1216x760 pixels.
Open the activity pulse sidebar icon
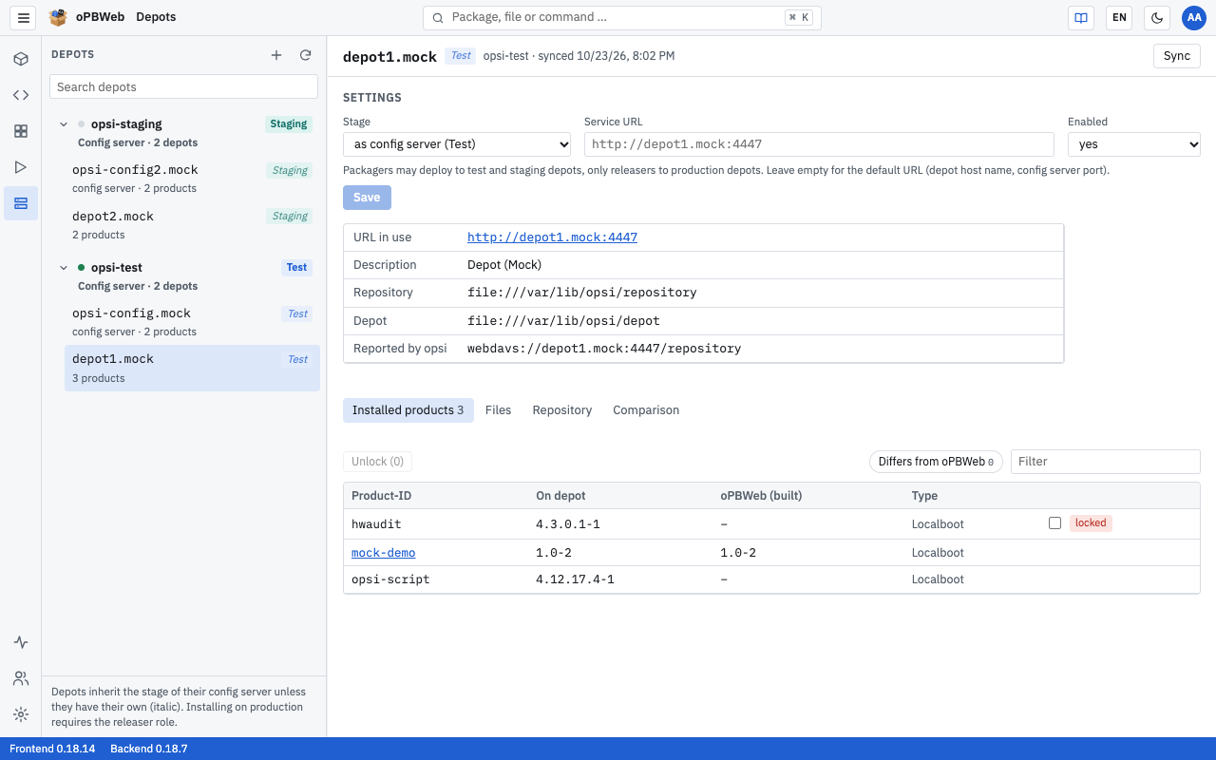(21, 642)
